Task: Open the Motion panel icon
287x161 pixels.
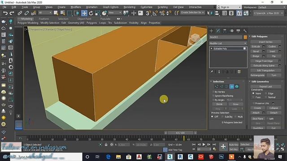Action: click(232, 31)
